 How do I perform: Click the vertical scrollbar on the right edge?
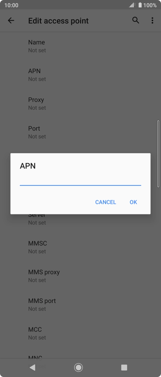click(158, 154)
